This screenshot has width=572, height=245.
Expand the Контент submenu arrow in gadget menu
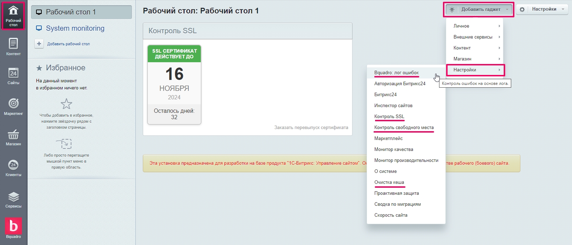click(499, 48)
